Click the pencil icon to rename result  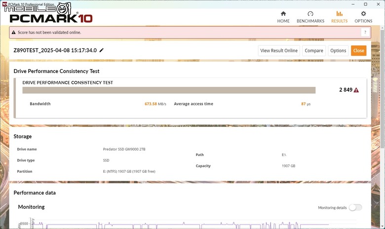click(x=101, y=50)
